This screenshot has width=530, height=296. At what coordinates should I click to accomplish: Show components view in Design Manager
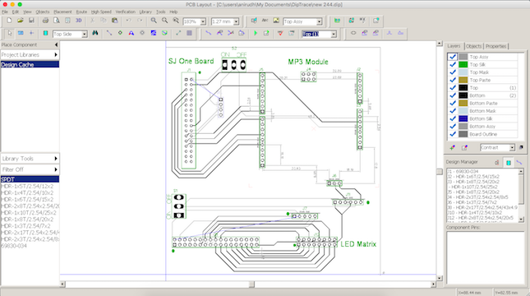click(509, 163)
